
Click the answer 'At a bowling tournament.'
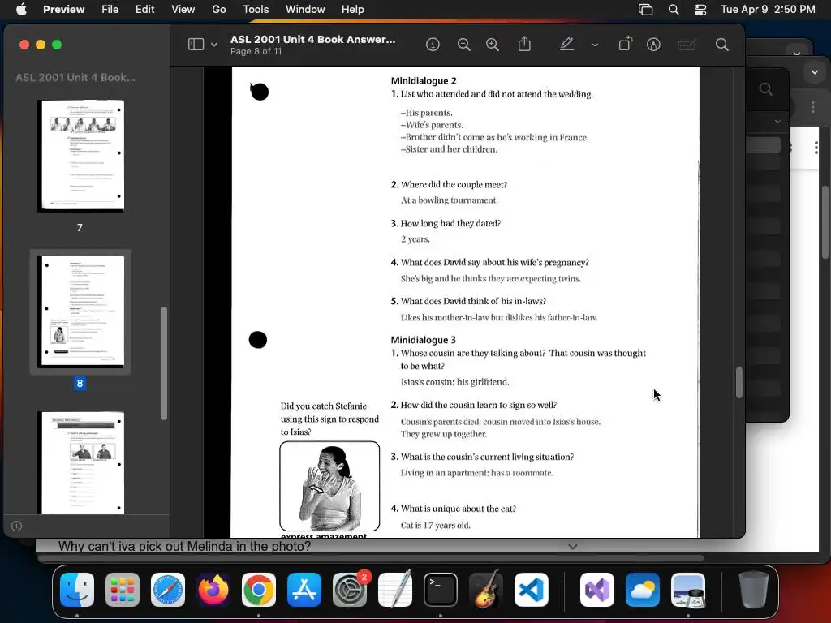pos(450,200)
